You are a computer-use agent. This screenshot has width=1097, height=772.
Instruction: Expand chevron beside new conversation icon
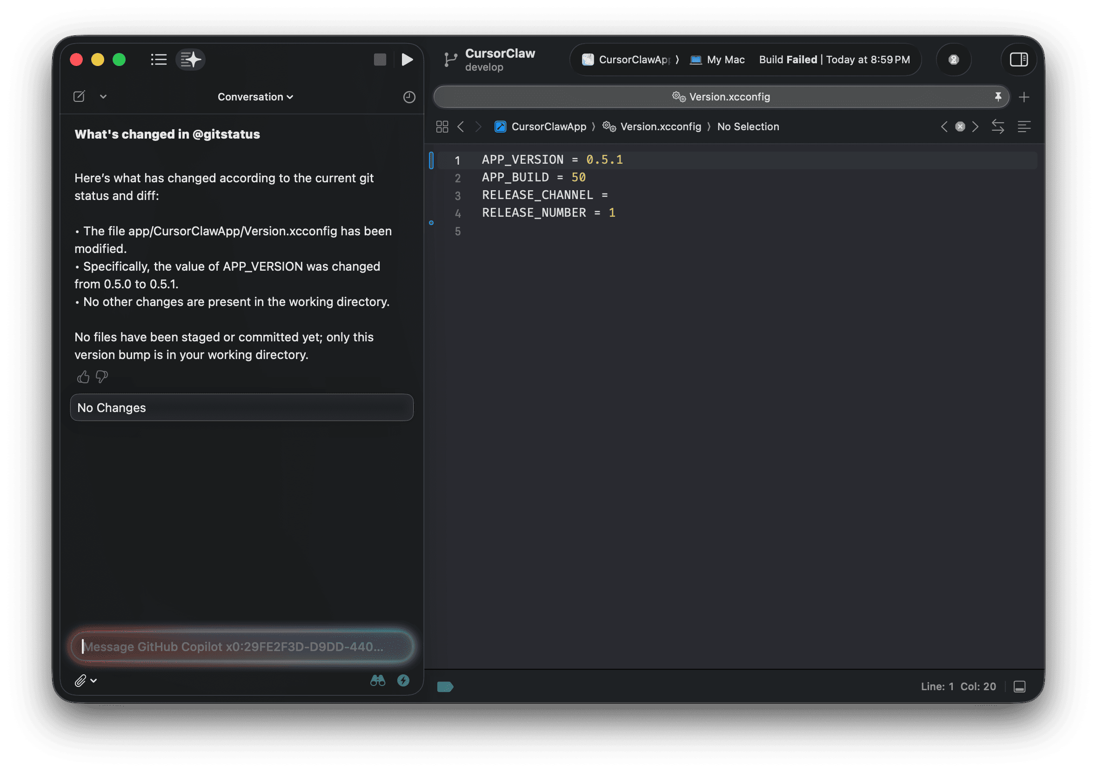click(x=103, y=97)
